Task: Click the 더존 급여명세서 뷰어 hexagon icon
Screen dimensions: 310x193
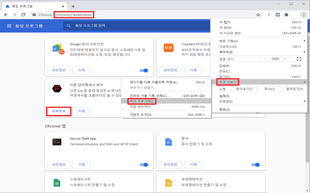Action: pos(57,89)
